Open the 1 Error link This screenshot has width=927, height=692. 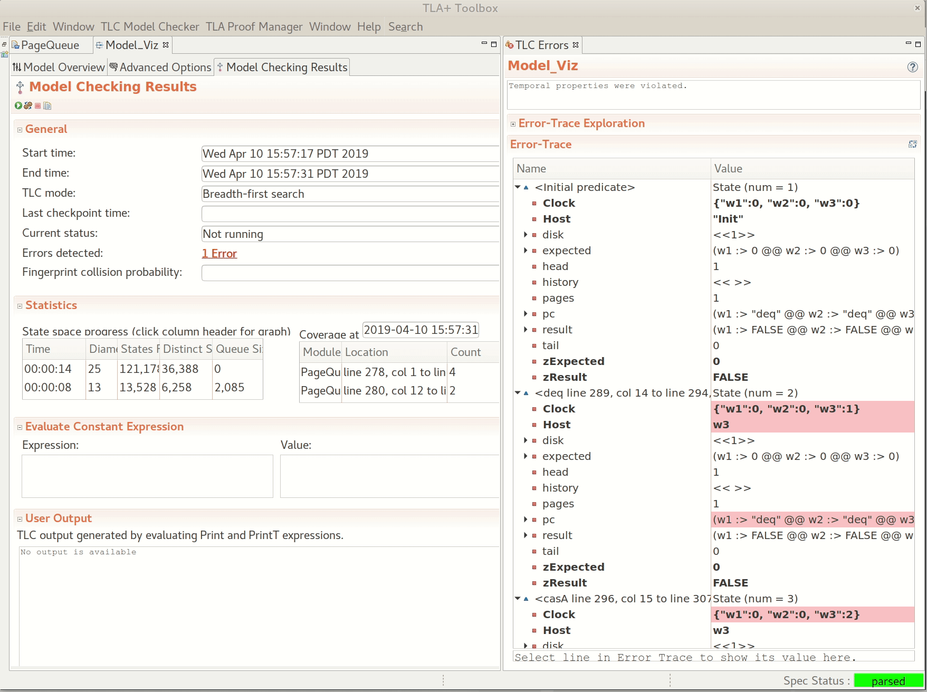219,254
